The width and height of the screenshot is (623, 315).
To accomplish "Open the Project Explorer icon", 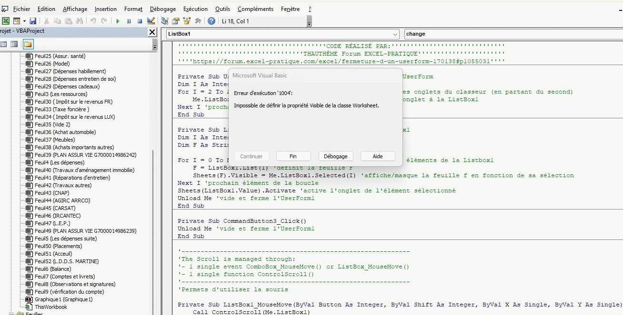I will [x=165, y=21].
